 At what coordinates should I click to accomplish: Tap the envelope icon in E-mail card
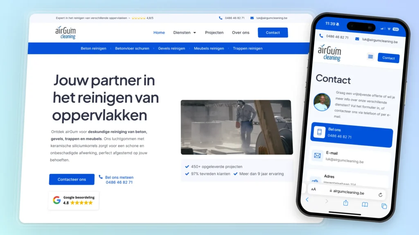coord(318,155)
